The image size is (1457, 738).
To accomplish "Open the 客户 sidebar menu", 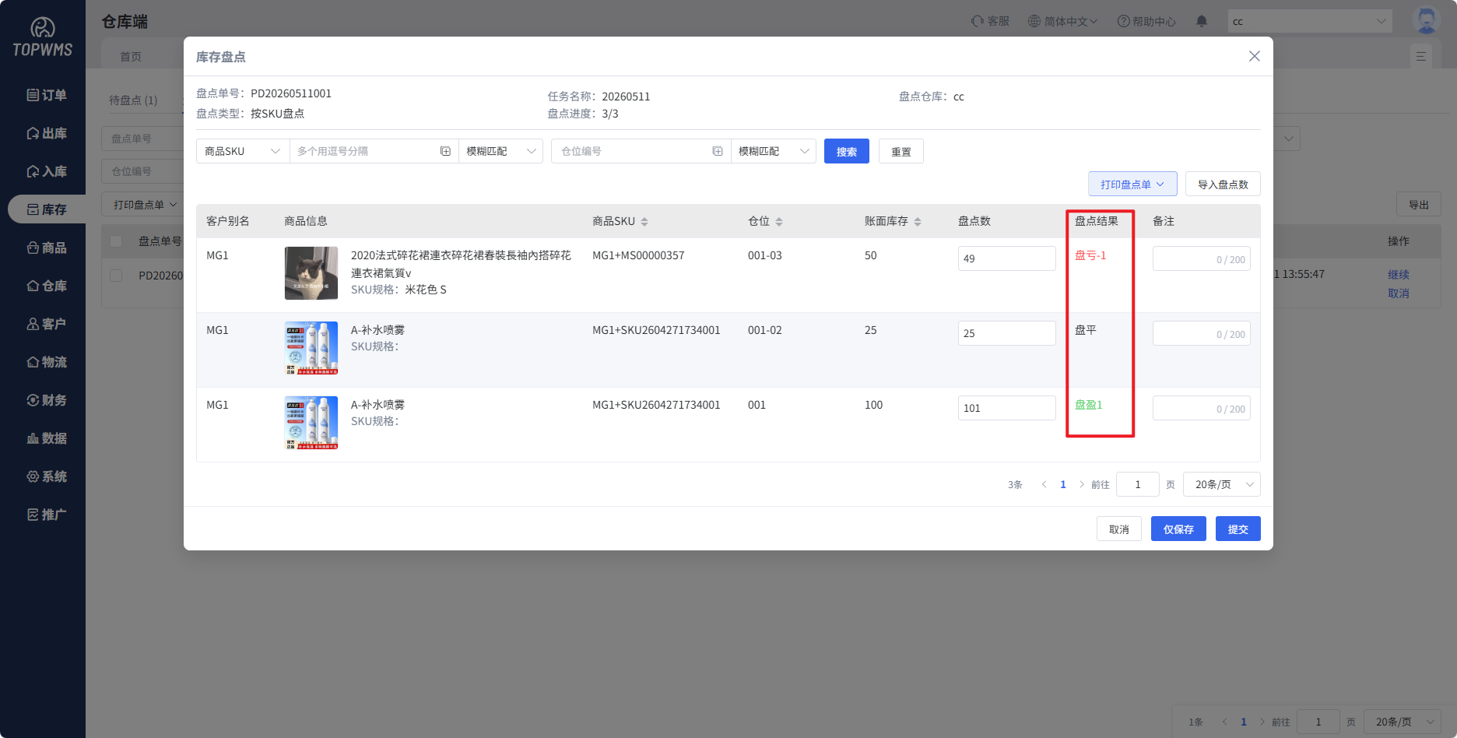I will coord(46,324).
